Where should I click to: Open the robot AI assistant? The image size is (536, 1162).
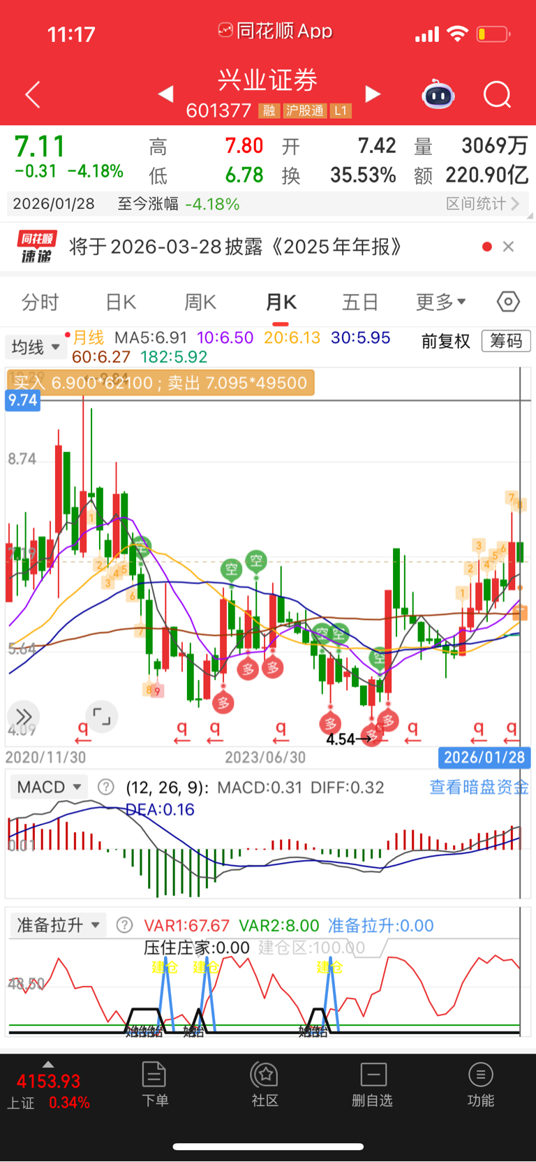(x=438, y=94)
